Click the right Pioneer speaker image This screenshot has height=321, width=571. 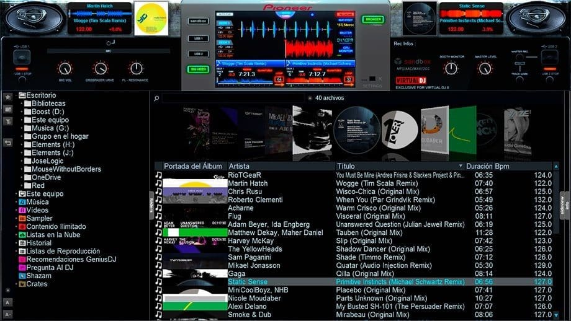pos(536,17)
